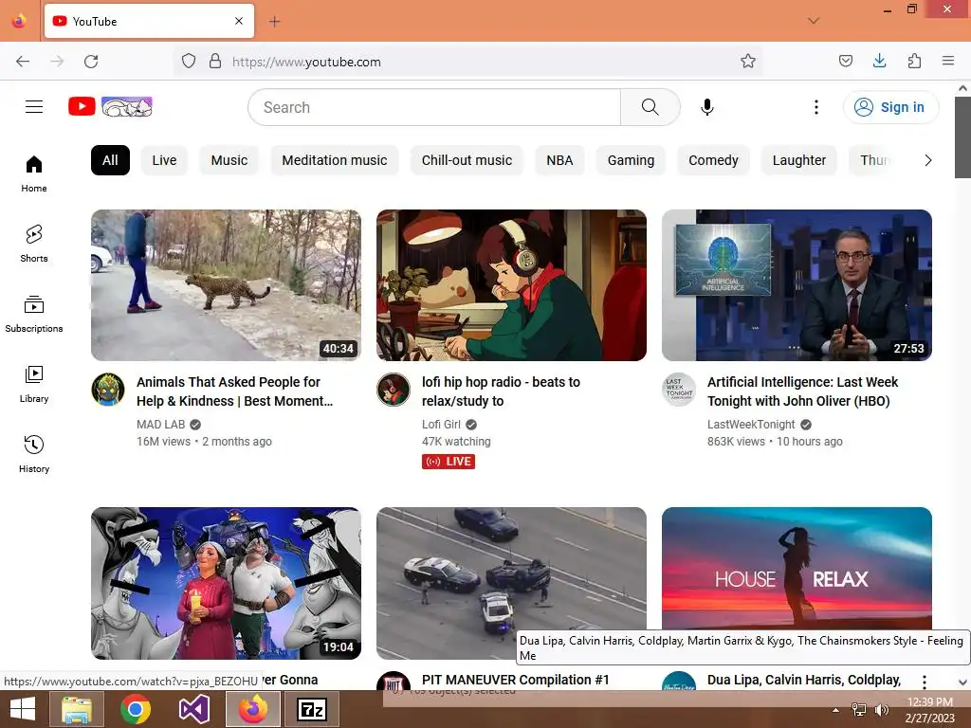Click the browser Forward arrow
The image size is (971, 728).
click(57, 62)
